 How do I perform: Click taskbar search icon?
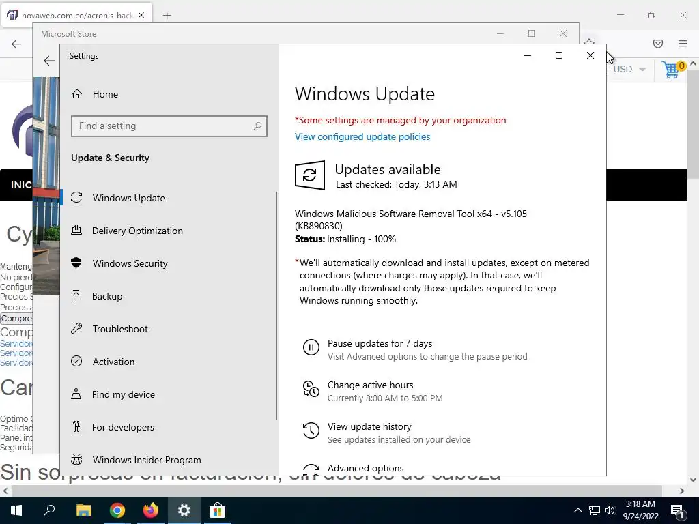tap(49, 510)
